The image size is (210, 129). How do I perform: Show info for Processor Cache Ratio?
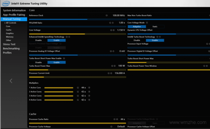tap(114, 119)
